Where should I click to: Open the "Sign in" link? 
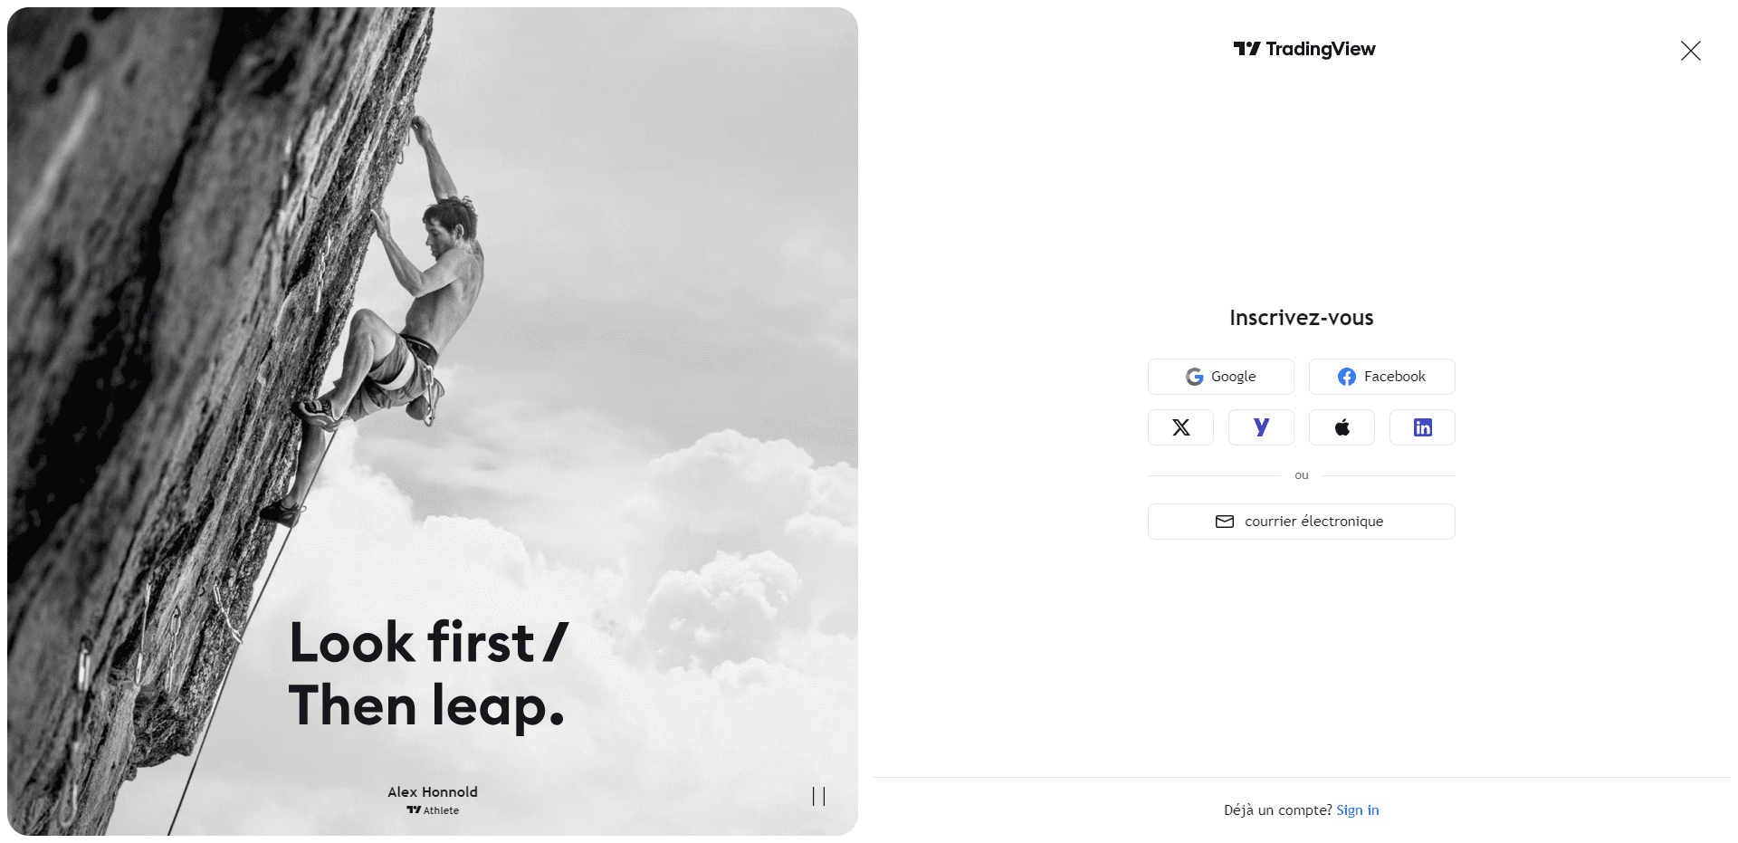[x=1357, y=810]
